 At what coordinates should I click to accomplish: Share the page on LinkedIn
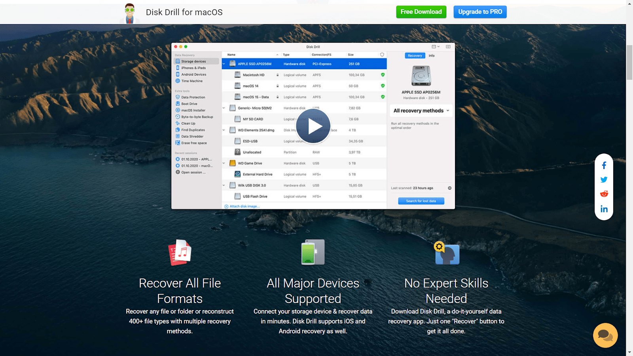(x=604, y=209)
